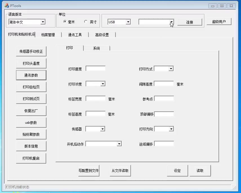Click the 超级用户 button

point(219,22)
